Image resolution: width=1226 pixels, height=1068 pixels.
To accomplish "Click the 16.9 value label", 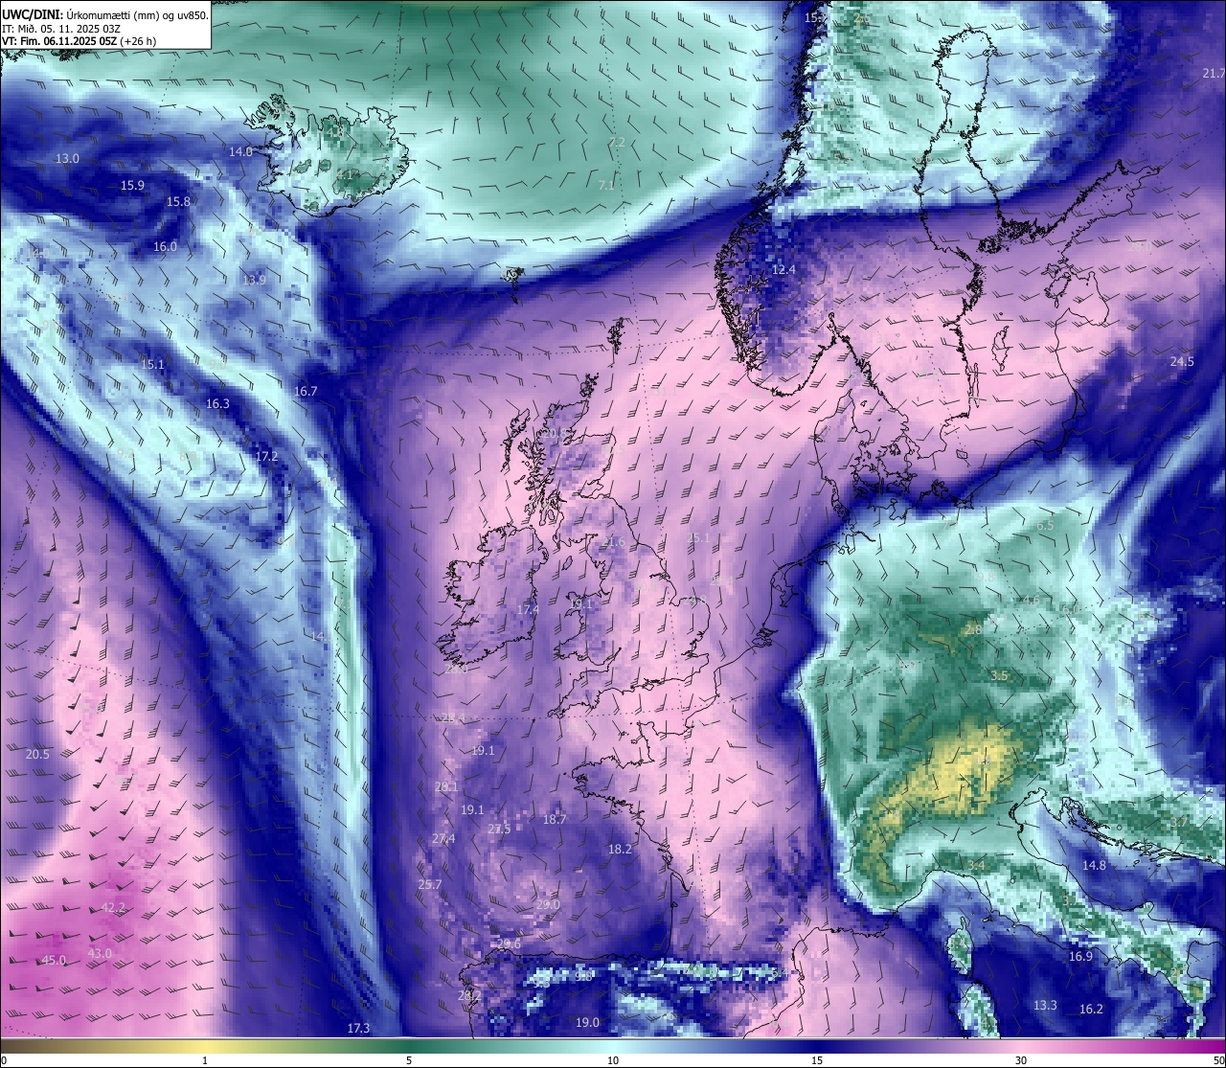I will [1080, 956].
